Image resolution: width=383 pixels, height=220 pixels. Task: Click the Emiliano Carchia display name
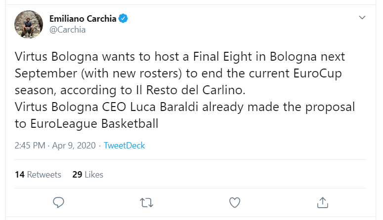pos(83,19)
